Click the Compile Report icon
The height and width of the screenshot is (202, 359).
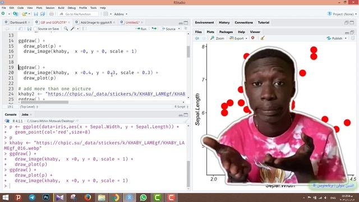pos(83,29)
